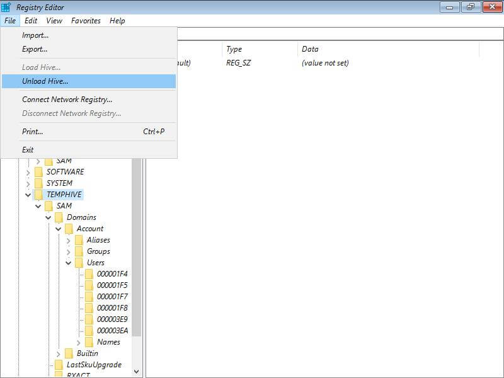Open the Favorites menu
Screen dimensions: 504x378
click(x=86, y=21)
